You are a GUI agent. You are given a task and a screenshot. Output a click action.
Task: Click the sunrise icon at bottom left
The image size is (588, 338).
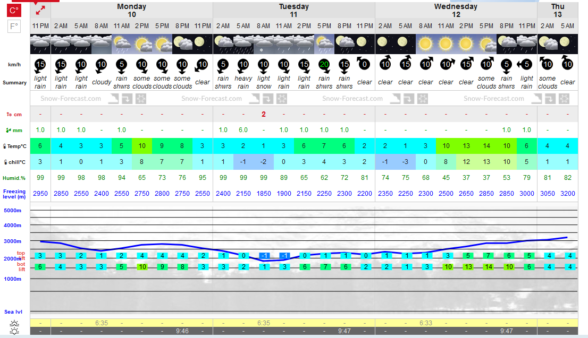14,323
